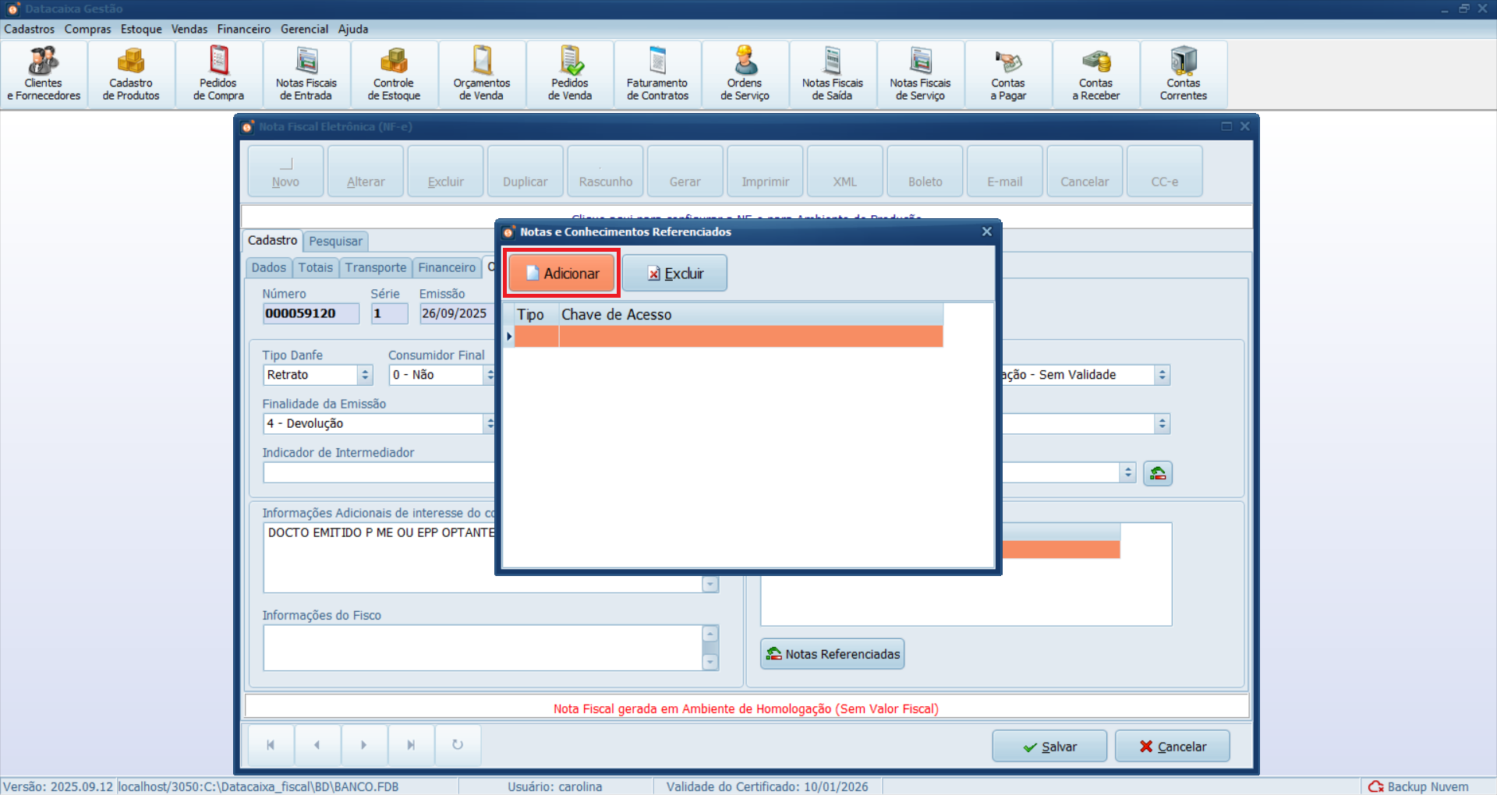
Task: Expand the Sem Validade dropdown
Action: [1162, 375]
